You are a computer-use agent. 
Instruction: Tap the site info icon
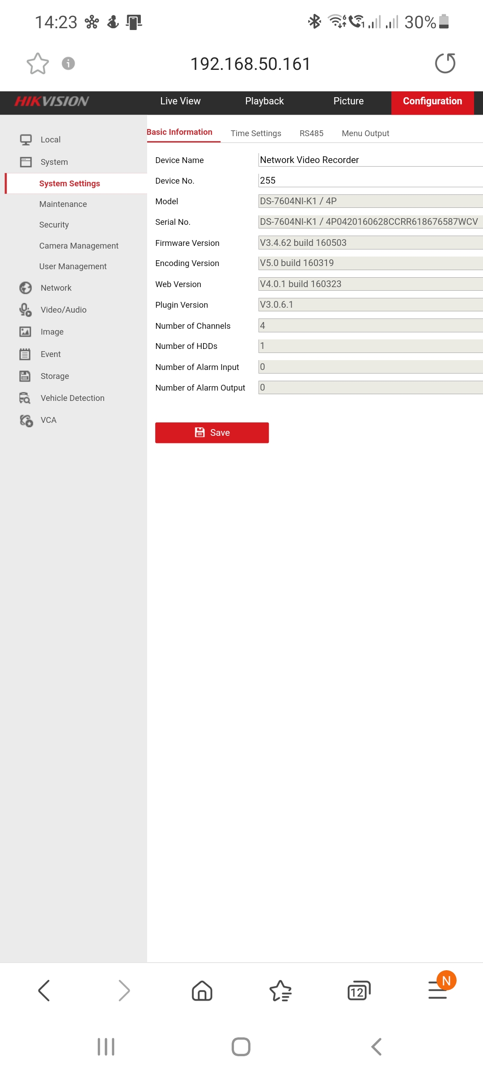click(x=68, y=64)
